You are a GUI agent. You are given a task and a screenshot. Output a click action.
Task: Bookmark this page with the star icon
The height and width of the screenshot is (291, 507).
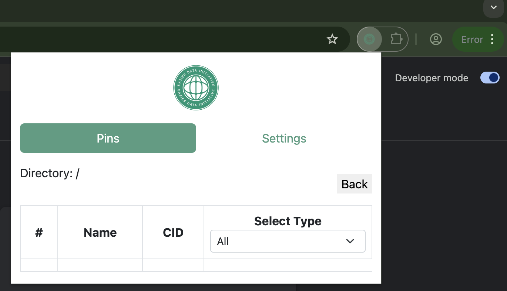tap(332, 39)
